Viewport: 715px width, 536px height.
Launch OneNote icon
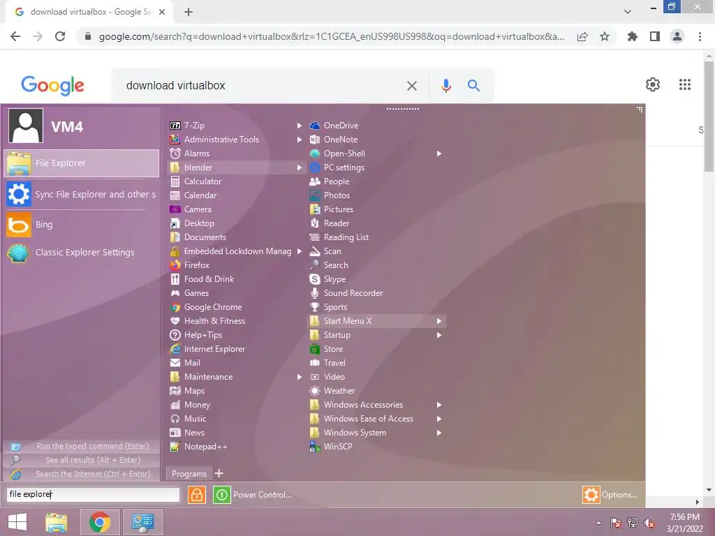pyautogui.click(x=315, y=140)
